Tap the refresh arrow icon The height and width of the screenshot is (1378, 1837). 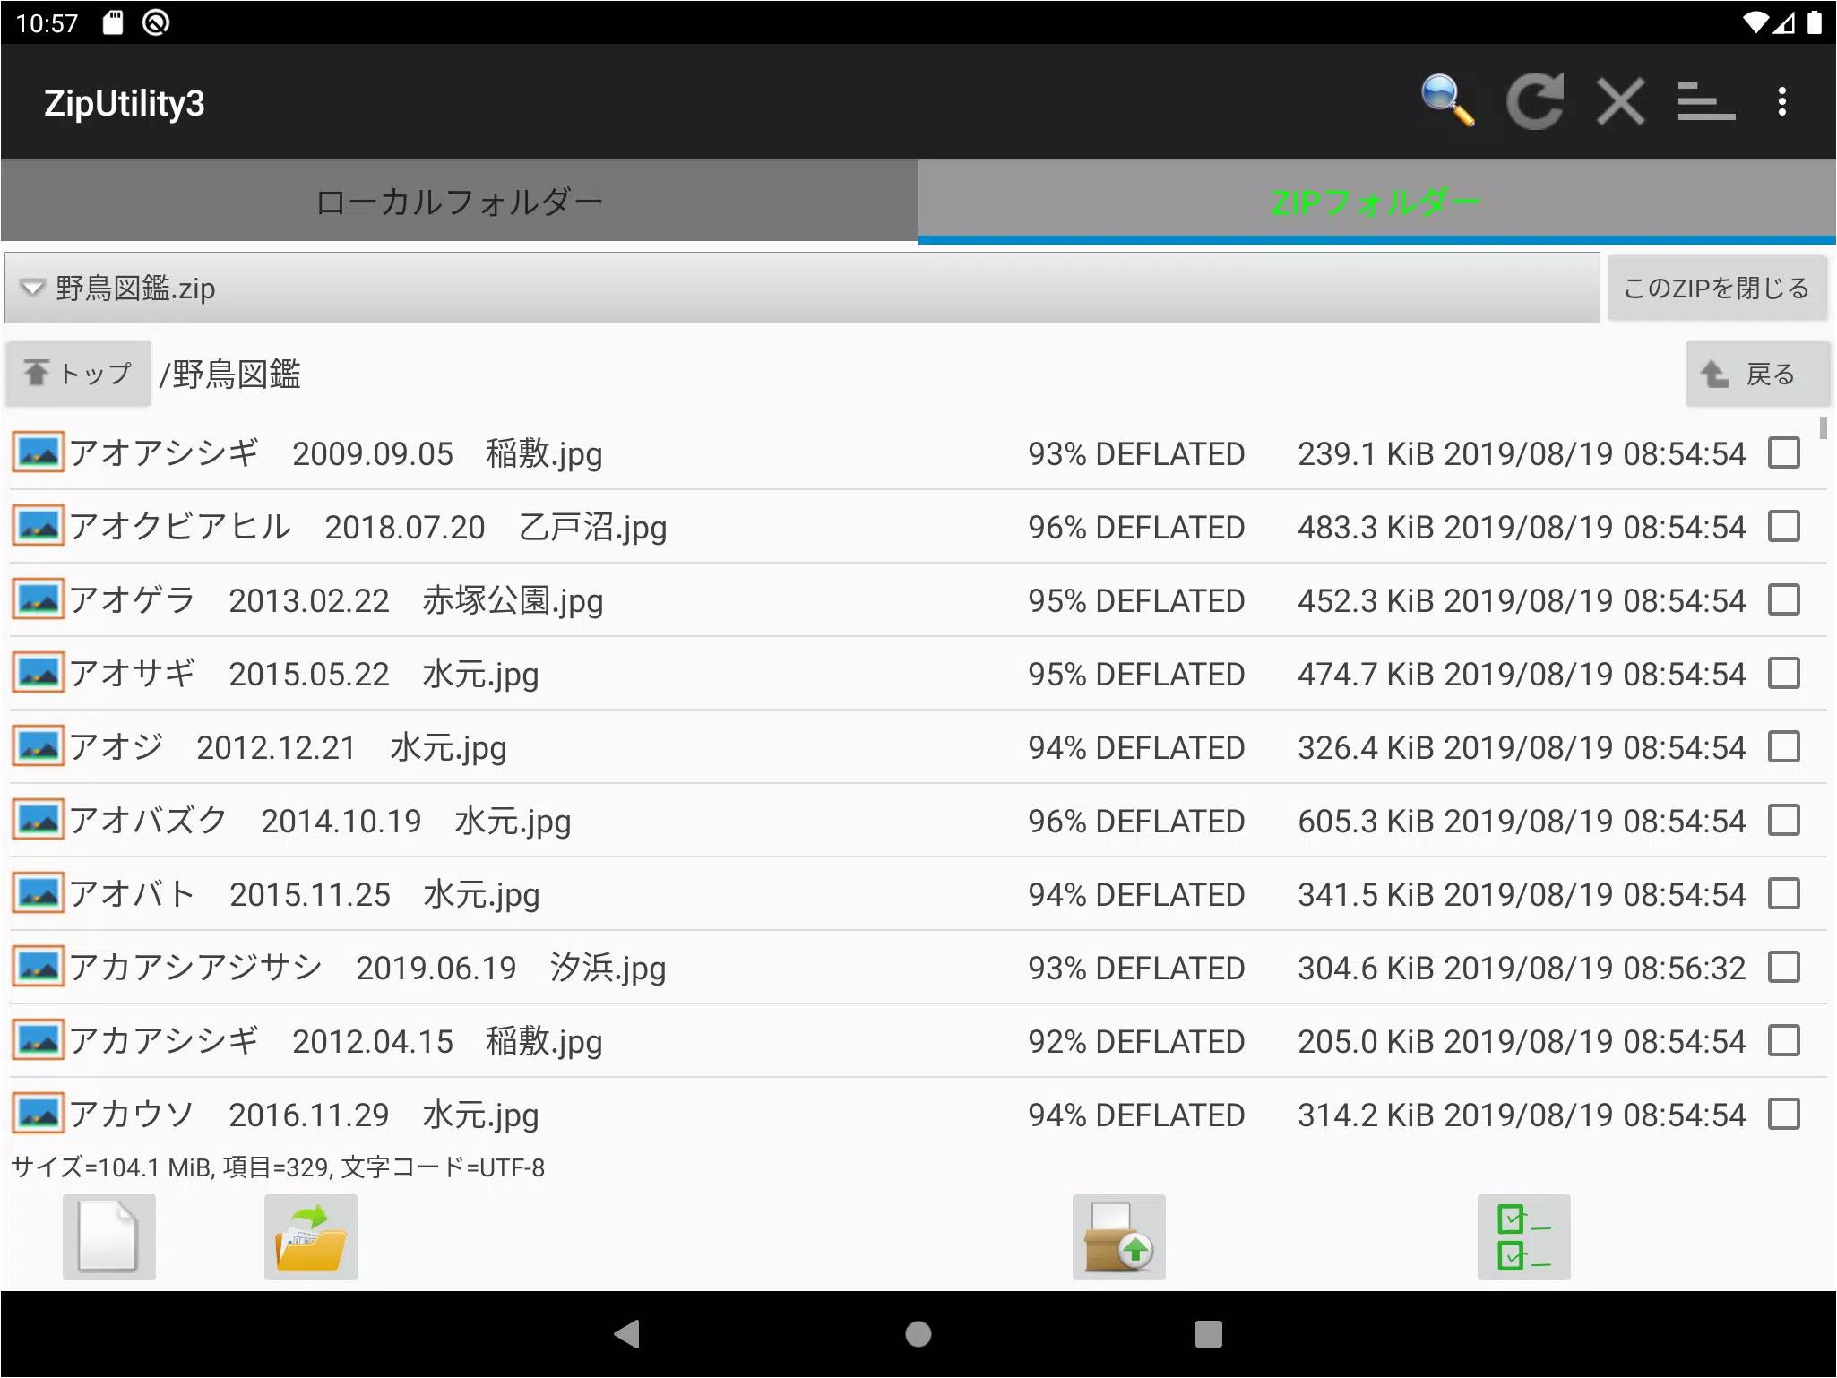1535,101
